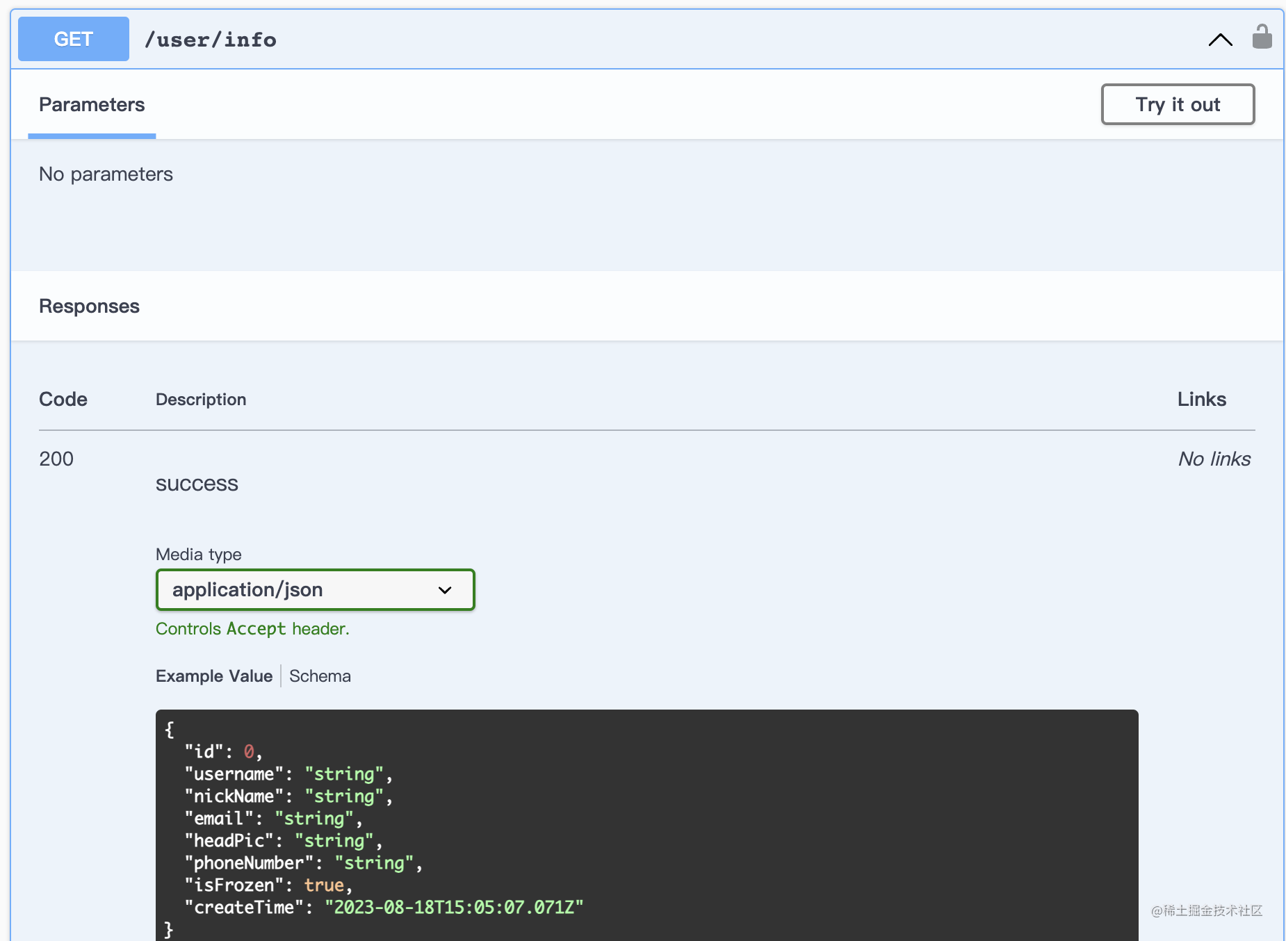Select the Parameters tab
Image resolution: width=1286 pixels, height=941 pixels.
point(92,105)
